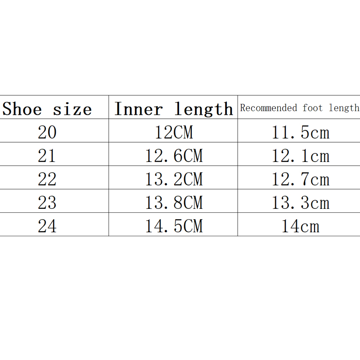Select the 12.1cm foot length cell
The image size is (360, 360).
pos(300,156)
